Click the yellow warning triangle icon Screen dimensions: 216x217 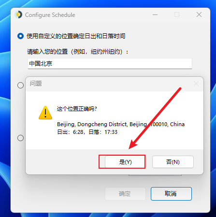click(x=45, y=113)
